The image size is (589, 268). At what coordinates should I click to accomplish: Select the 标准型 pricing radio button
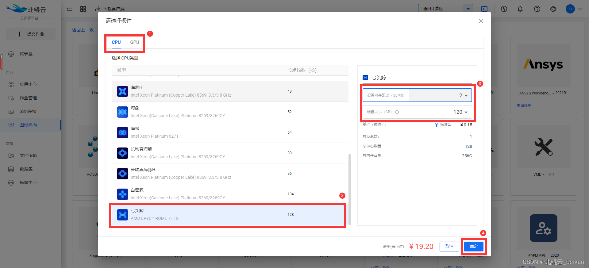(436, 125)
